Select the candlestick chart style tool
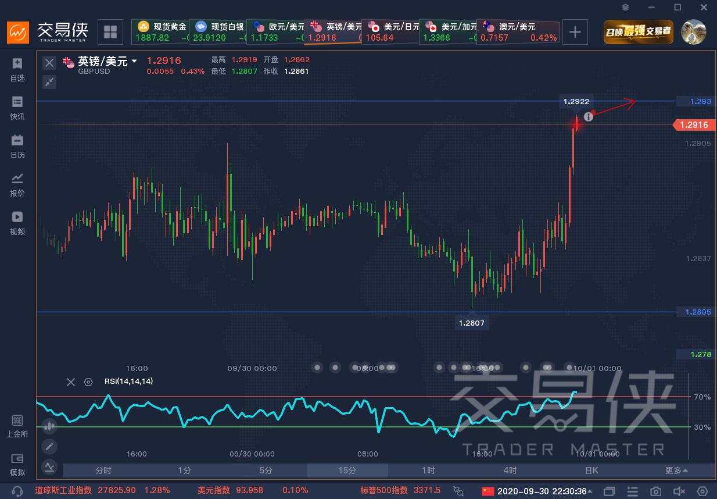This screenshot has height=499, width=717. point(49,426)
